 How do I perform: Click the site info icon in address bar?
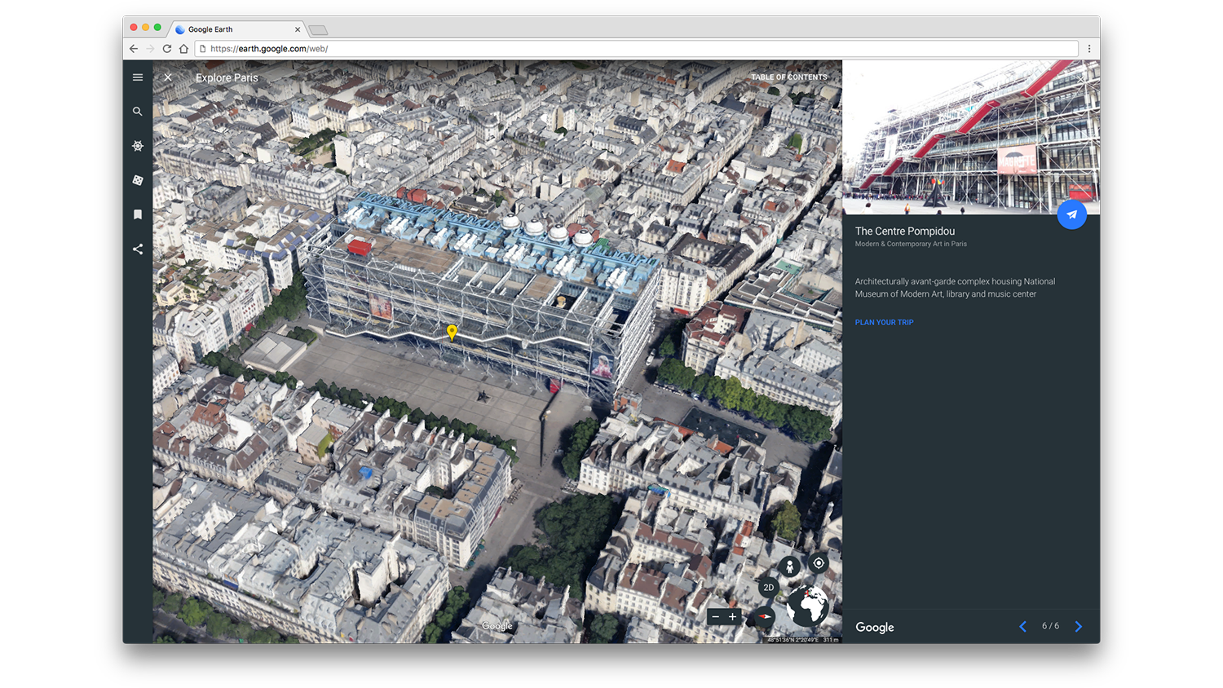(x=203, y=49)
